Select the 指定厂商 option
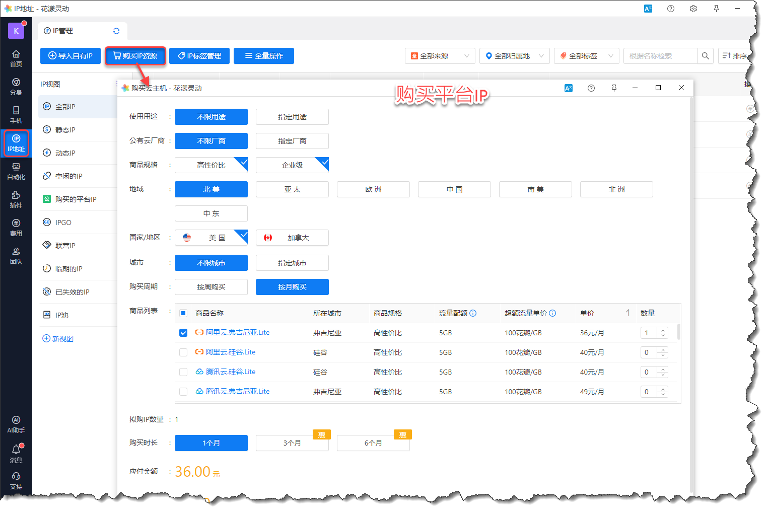Image resolution: width=769 pixels, height=514 pixels. click(292, 141)
